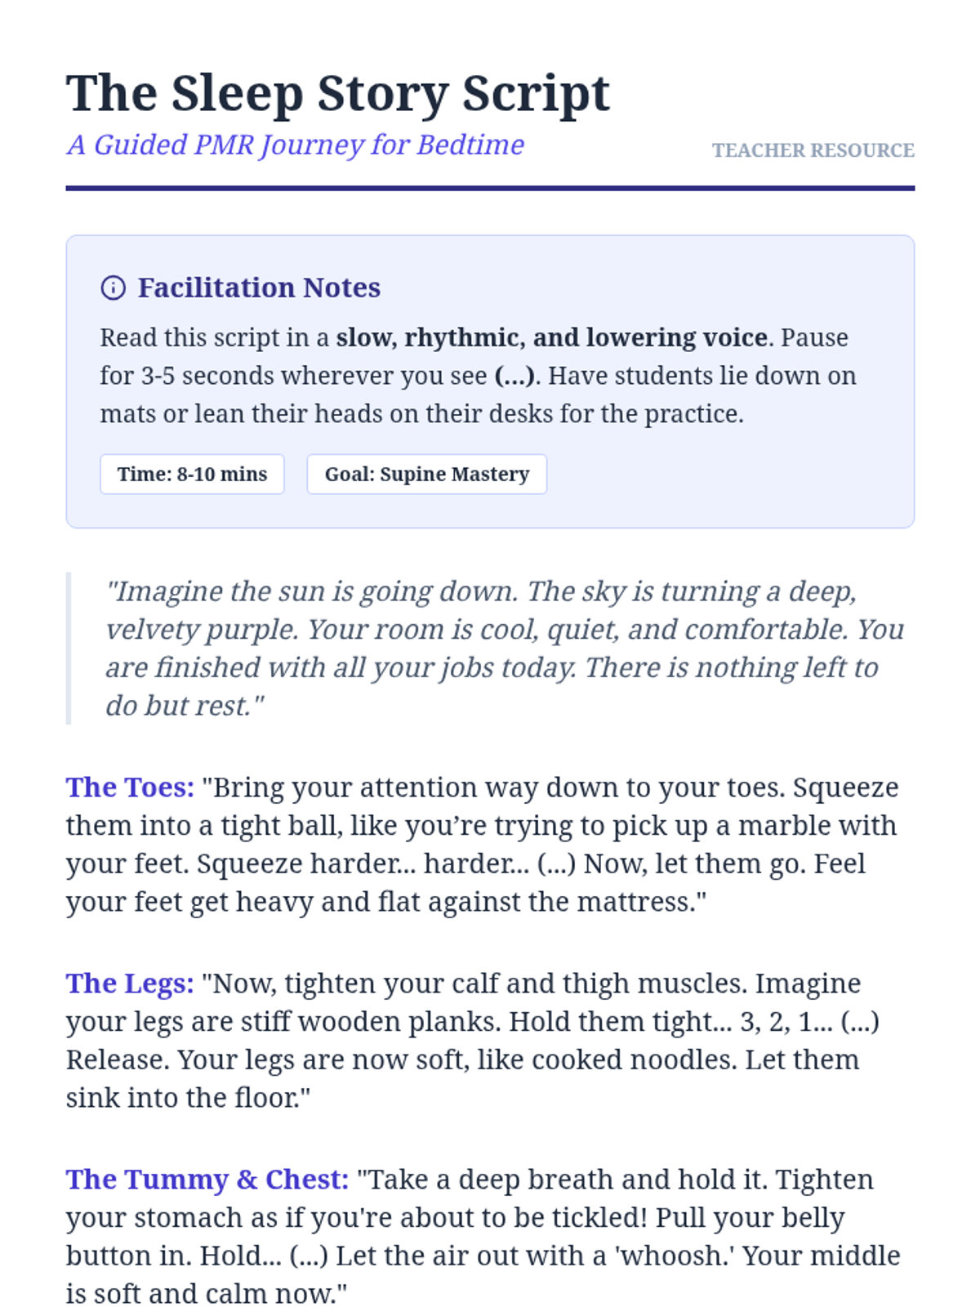
Task: Open "The Tummy & Chest:" section label
Action: [207, 1180]
